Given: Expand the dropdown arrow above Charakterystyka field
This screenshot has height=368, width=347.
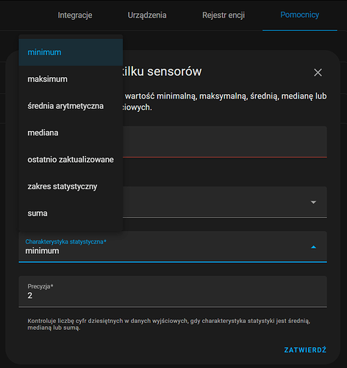Looking at the screenshot, I should pos(313,202).
